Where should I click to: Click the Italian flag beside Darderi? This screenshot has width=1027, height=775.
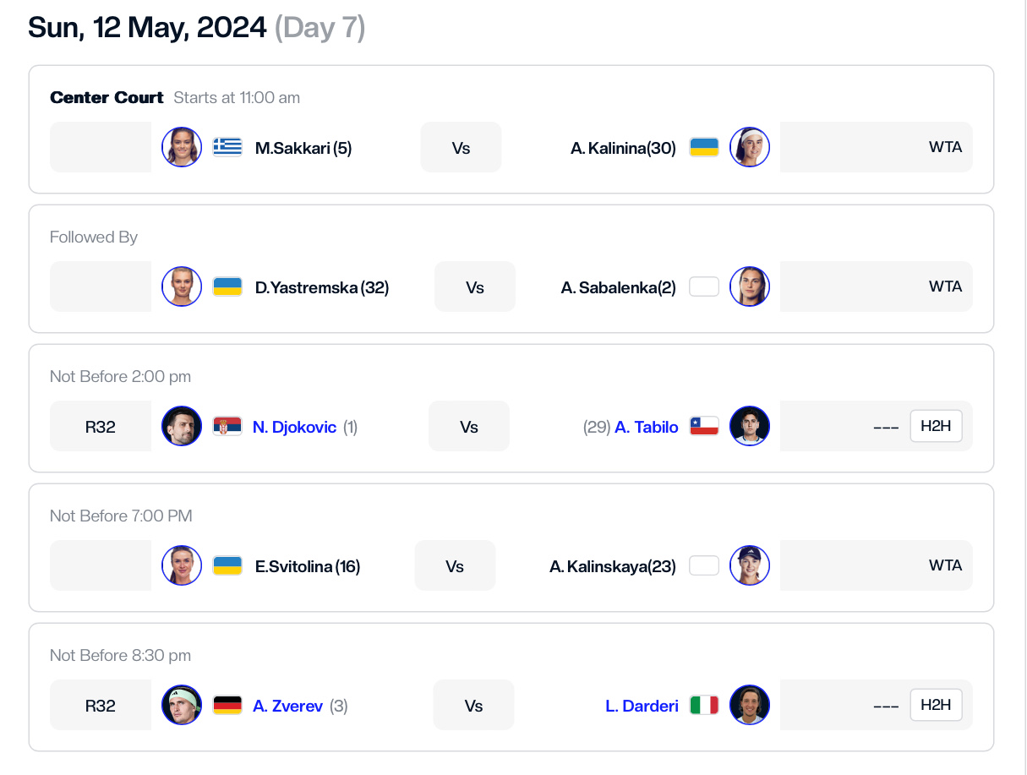click(x=704, y=705)
